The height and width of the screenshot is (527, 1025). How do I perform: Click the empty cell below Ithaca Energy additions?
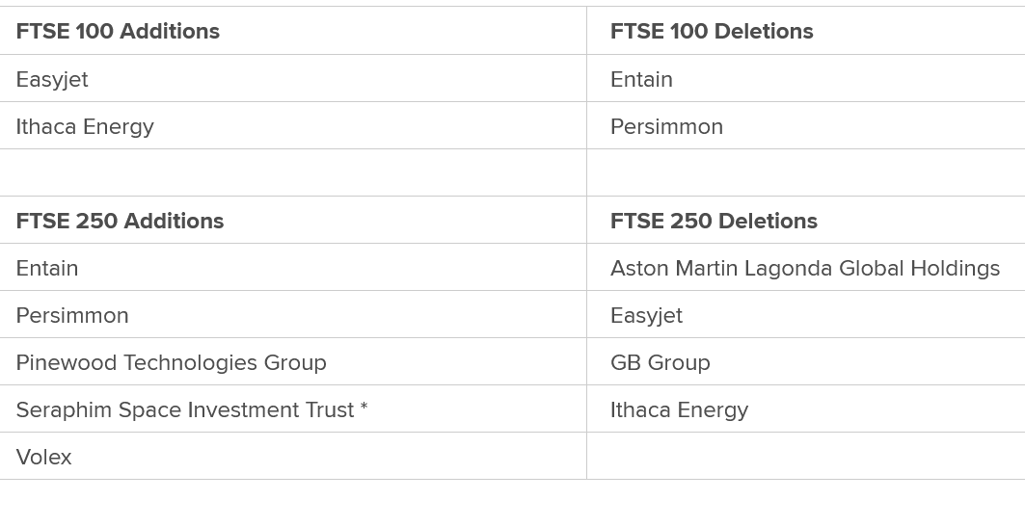coord(293,172)
